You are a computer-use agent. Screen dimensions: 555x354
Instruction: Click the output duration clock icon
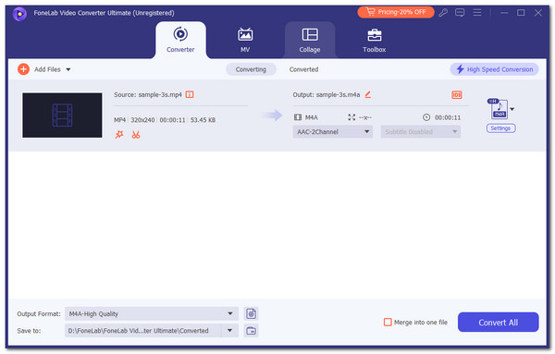click(x=426, y=117)
